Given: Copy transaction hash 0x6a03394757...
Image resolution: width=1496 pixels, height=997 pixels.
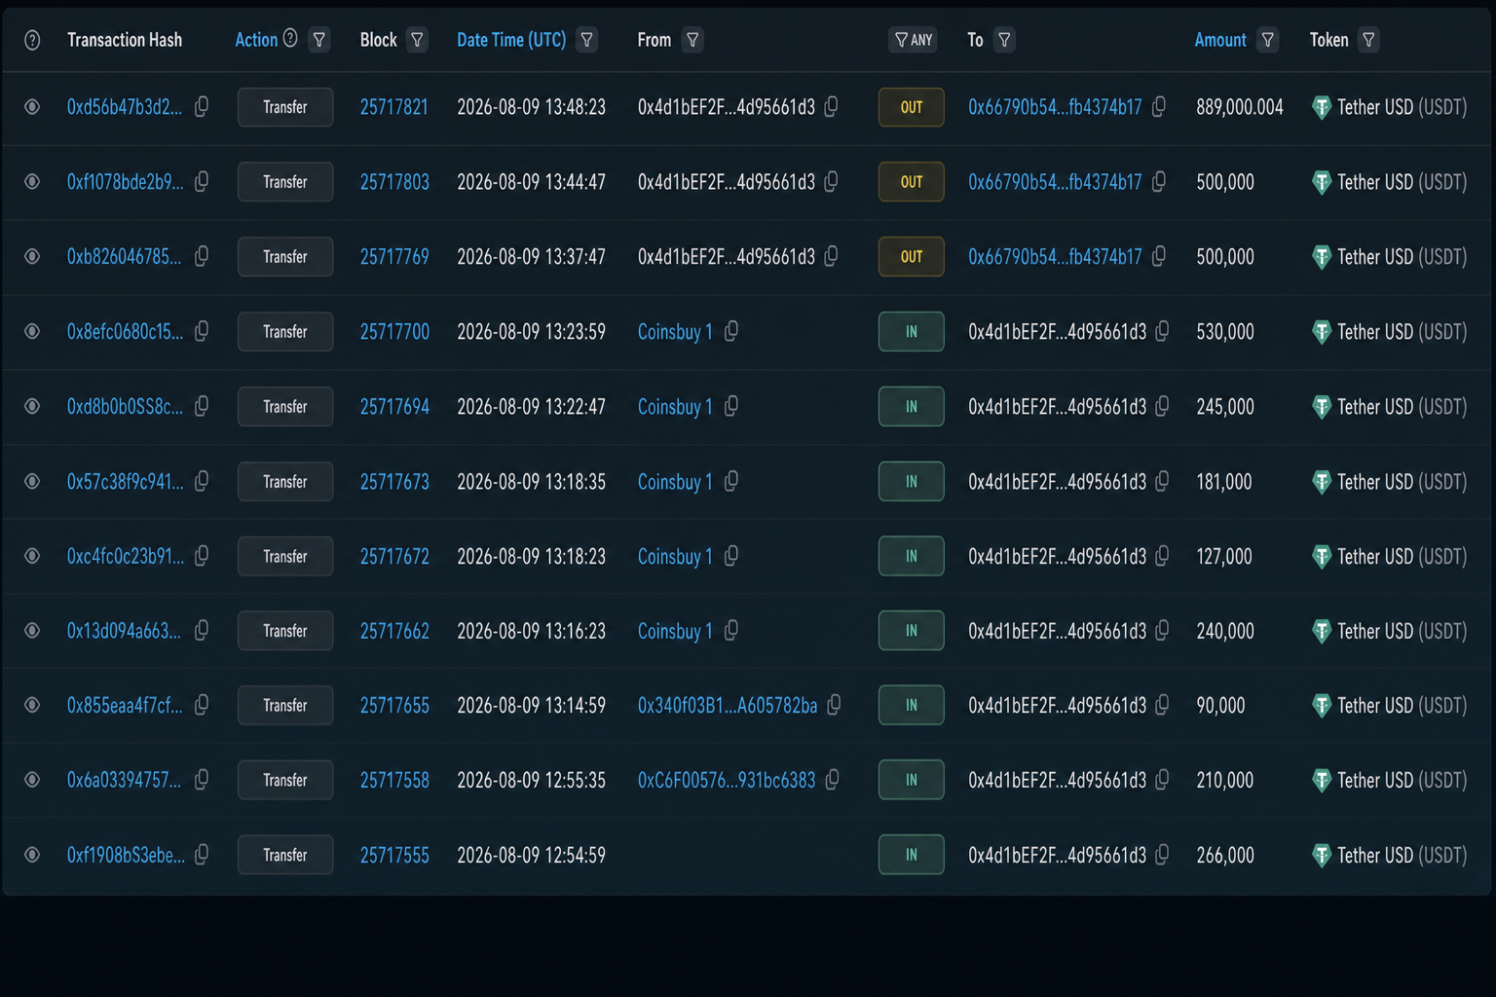Looking at the screenshot, I should click(x=202, y=780).
